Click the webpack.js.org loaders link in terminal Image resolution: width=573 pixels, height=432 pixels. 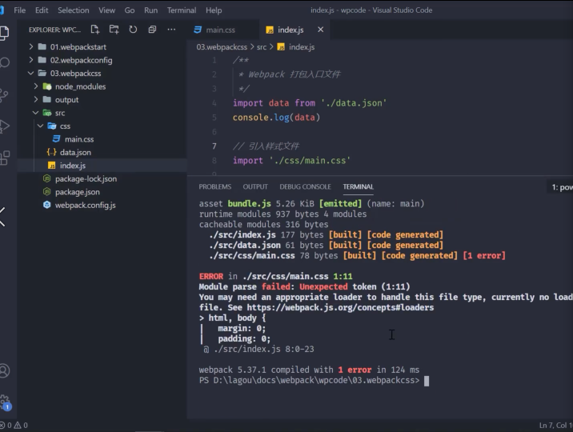click(x=340, y=307)
